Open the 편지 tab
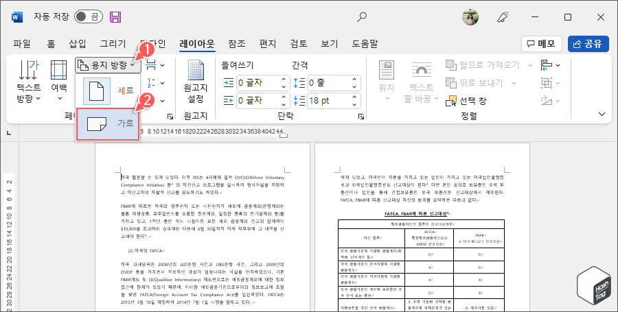Screen dimensions: 618x312 (x=268, y=44)
